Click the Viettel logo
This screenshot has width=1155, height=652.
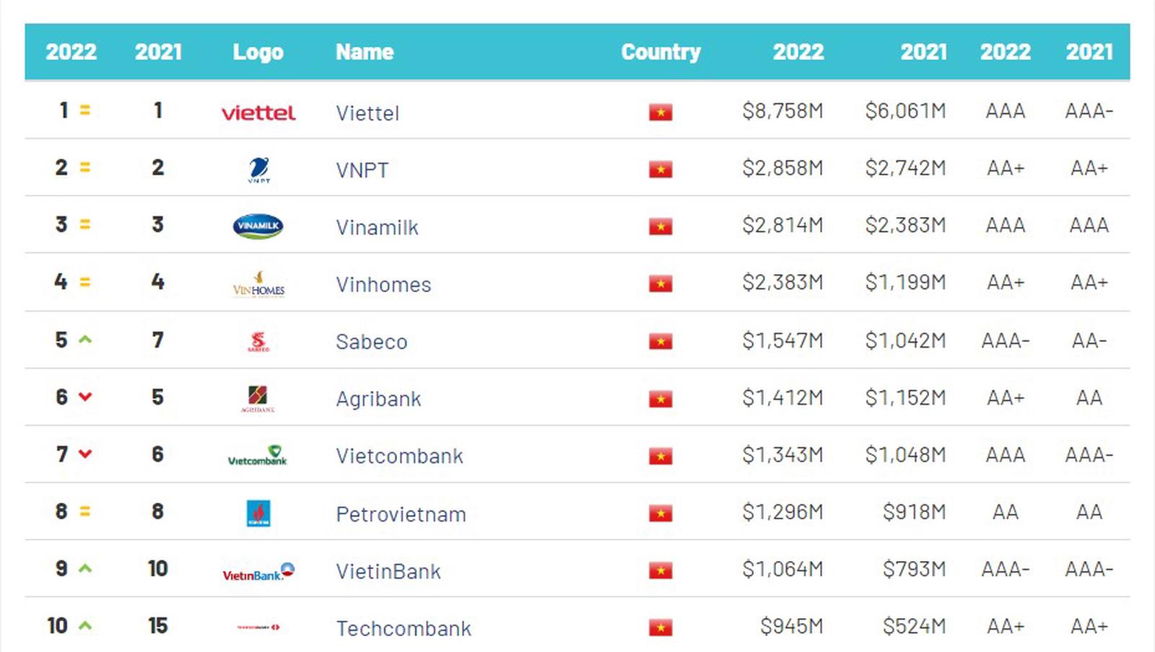[x=258, y=113]
